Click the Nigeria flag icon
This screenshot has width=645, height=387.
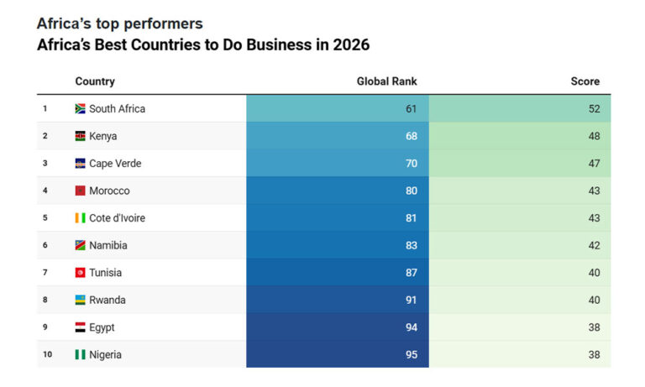pos(81,354)
